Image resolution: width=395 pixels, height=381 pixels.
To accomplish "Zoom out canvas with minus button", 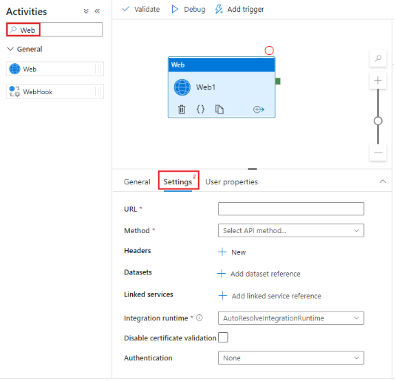I will coord(378,153).
